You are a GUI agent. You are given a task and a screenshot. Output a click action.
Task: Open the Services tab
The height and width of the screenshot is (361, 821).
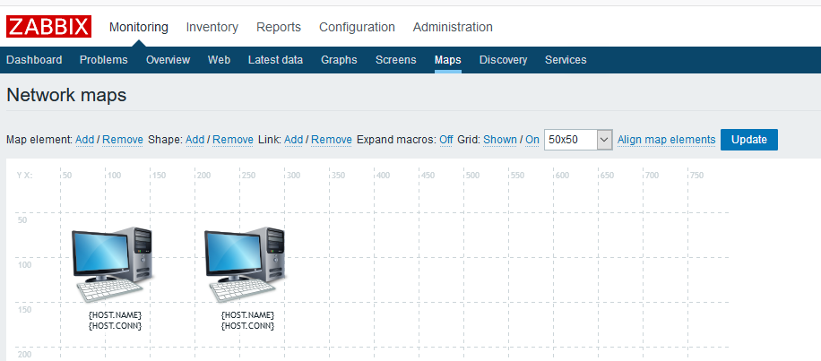(x=566, y=60)
